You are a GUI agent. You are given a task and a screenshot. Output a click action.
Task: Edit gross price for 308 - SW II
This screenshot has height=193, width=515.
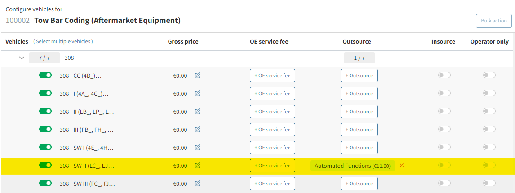click(197, 166)
